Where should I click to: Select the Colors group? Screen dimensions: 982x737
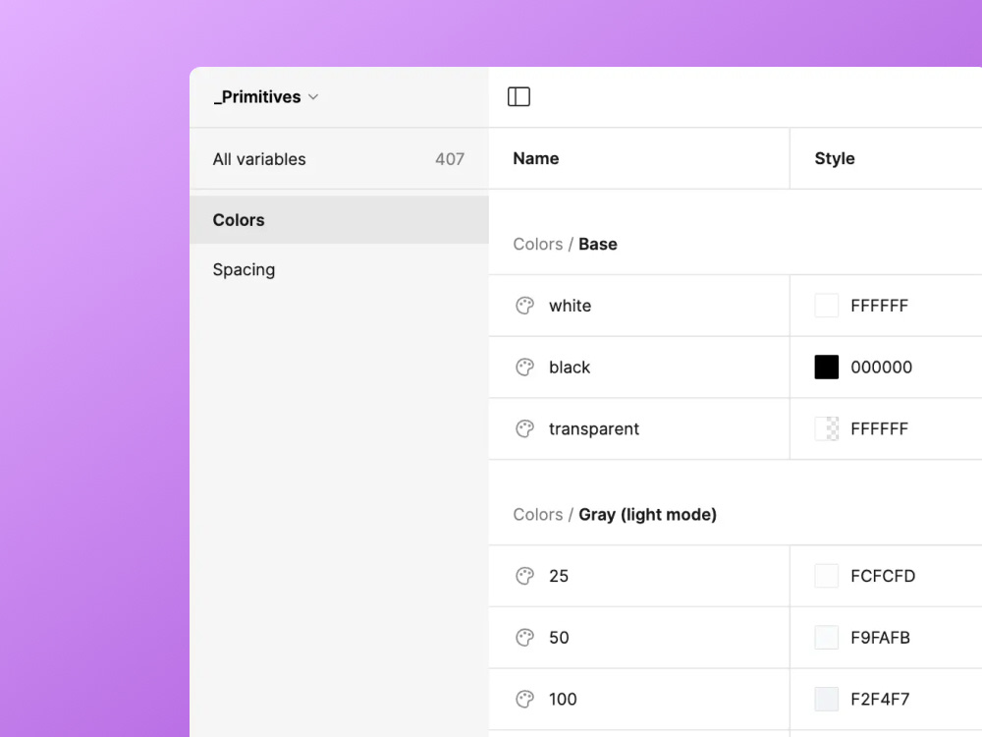click(339, 220)
